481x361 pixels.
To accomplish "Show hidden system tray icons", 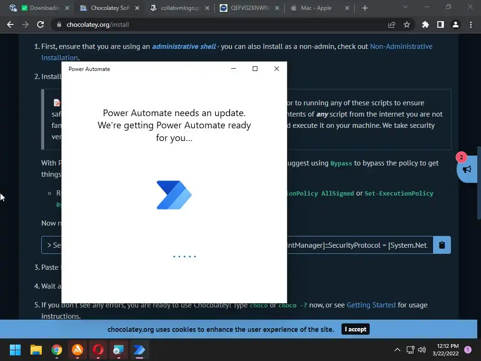I will pyautogui.click(x=397, y=350).
